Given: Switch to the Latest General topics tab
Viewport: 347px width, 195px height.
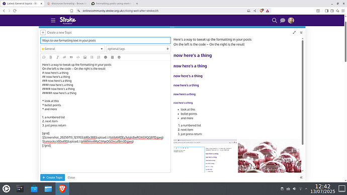Looking at the screenshot, I should 22,4.
